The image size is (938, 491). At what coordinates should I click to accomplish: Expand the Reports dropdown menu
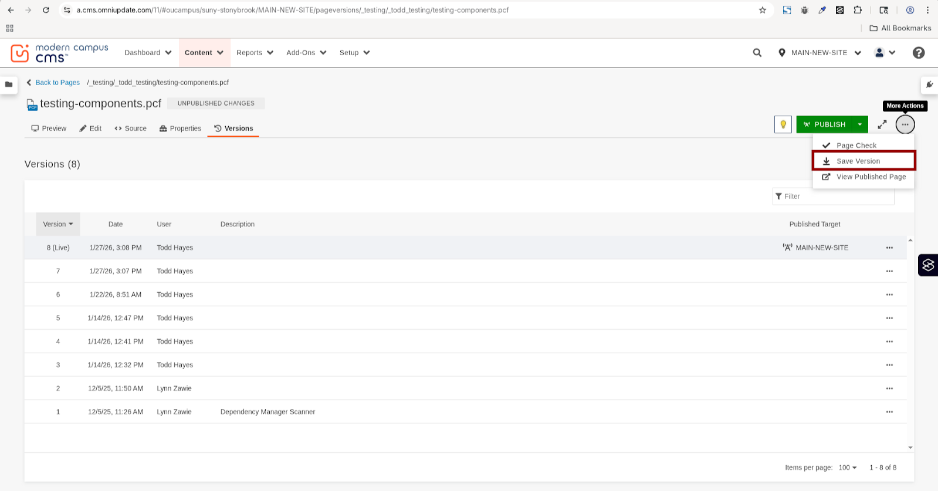point(255,53)
